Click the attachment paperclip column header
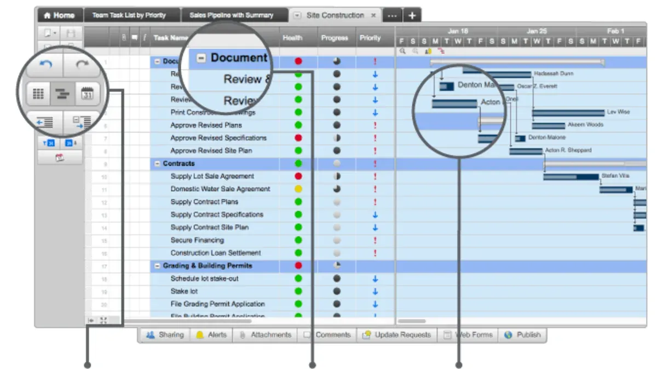Screen dimensions: 657x369 [x=124, y=38]
